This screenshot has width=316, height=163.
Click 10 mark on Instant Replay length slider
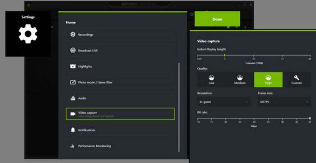(254, 59)
